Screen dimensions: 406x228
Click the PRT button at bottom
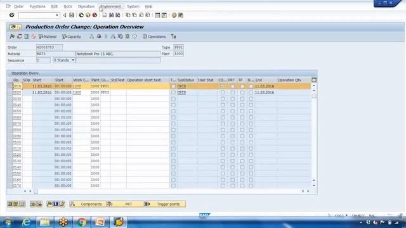pyautogui.click(x=125, y=204)
